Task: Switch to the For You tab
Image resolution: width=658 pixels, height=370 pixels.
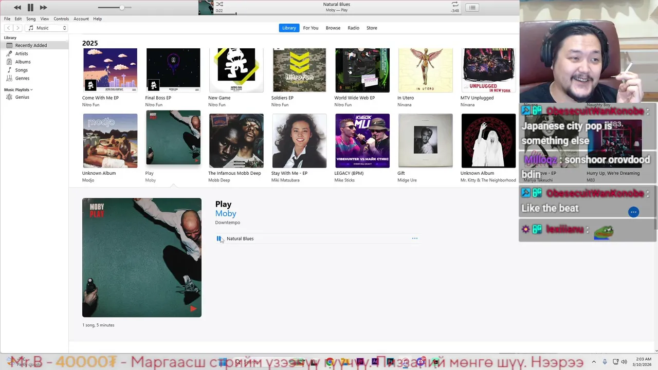Action: pyautogui.click(x=310, y=28)
